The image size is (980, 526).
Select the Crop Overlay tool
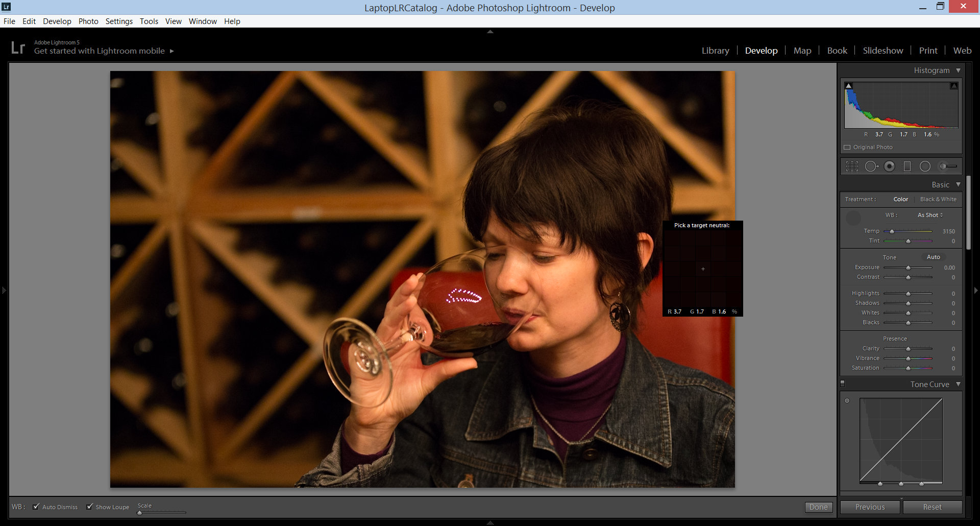click(x=852, y=166)
